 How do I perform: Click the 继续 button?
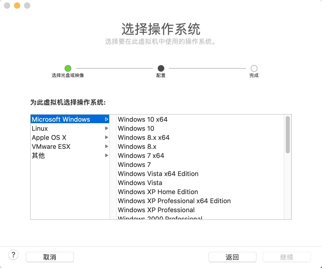(287, 257)
